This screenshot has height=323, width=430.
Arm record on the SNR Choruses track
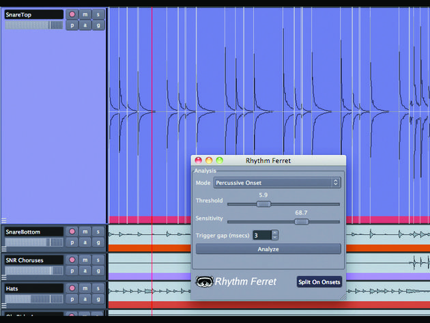(x=72, y=260)
